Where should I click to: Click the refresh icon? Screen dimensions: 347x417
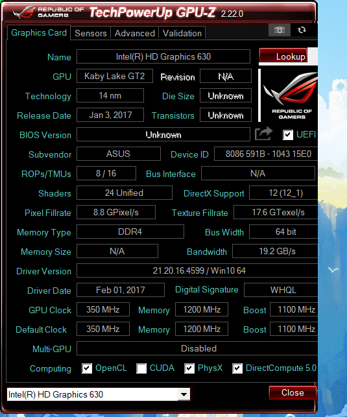coord(302,30)
